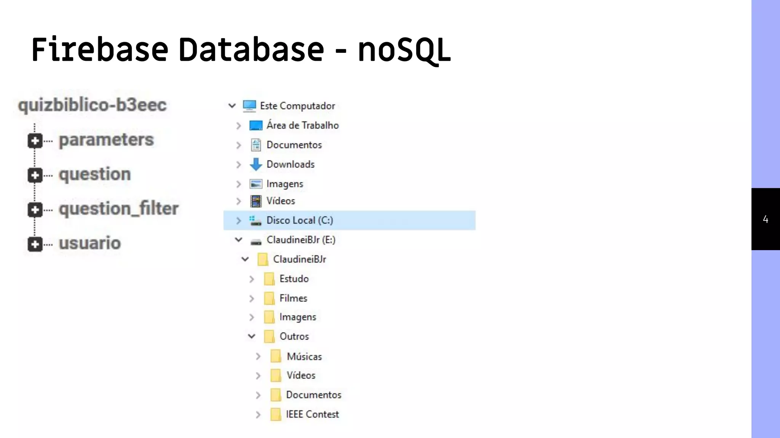Select the Filmes folder label

pyautogui.click(x=293, y=298)
